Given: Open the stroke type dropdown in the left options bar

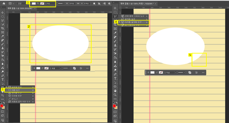Looking at the screenshot, I should click(x=61, y=3).
